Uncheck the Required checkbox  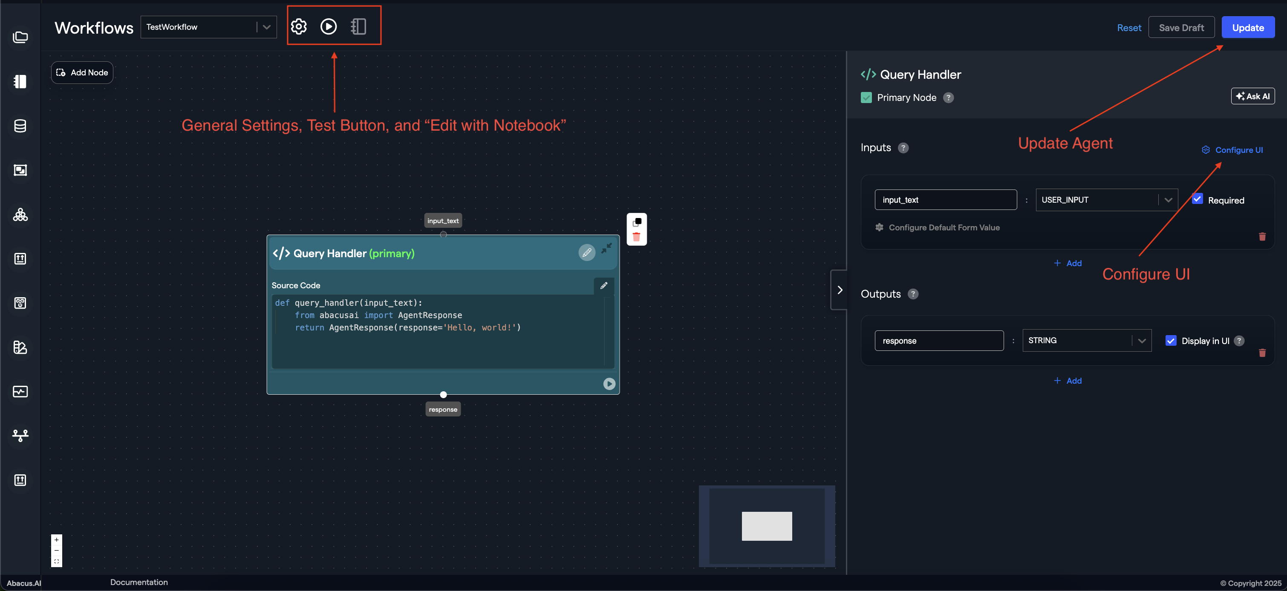1198,199
